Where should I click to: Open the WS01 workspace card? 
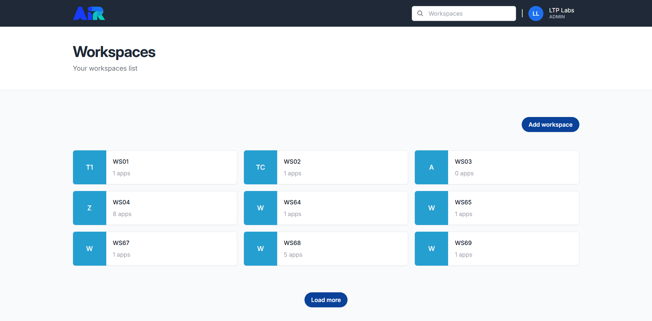pos(172,167)
